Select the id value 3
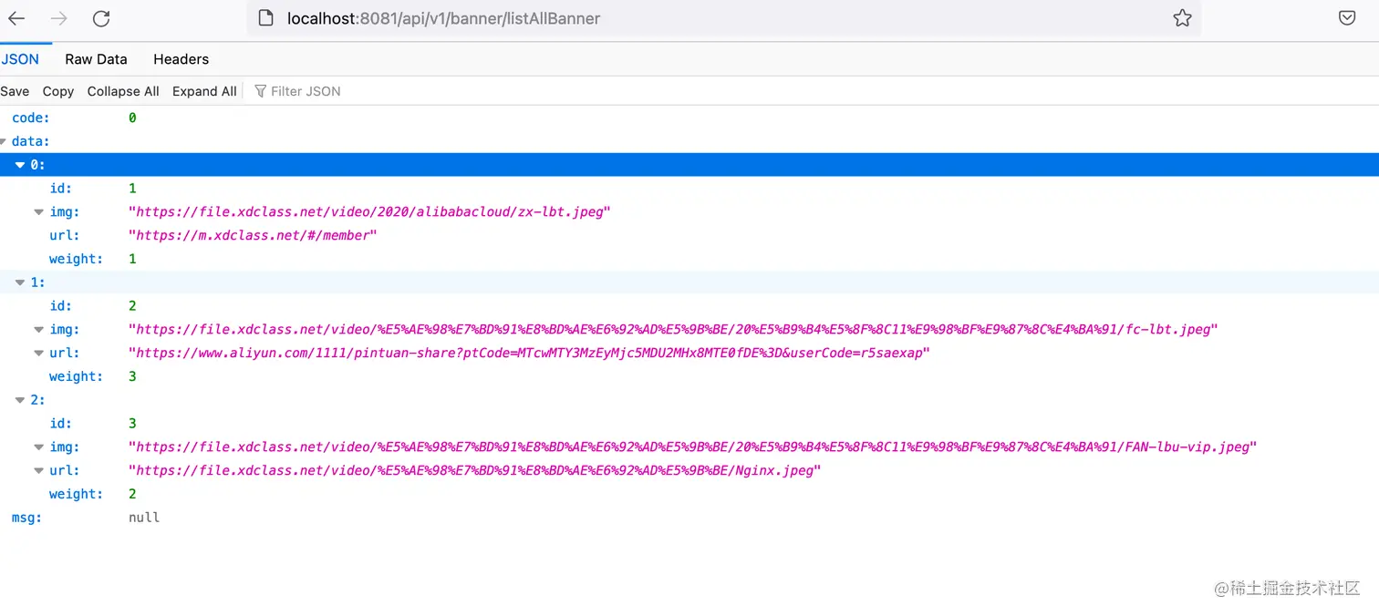This screenshot has width=1379, height=616. [132, 423]
